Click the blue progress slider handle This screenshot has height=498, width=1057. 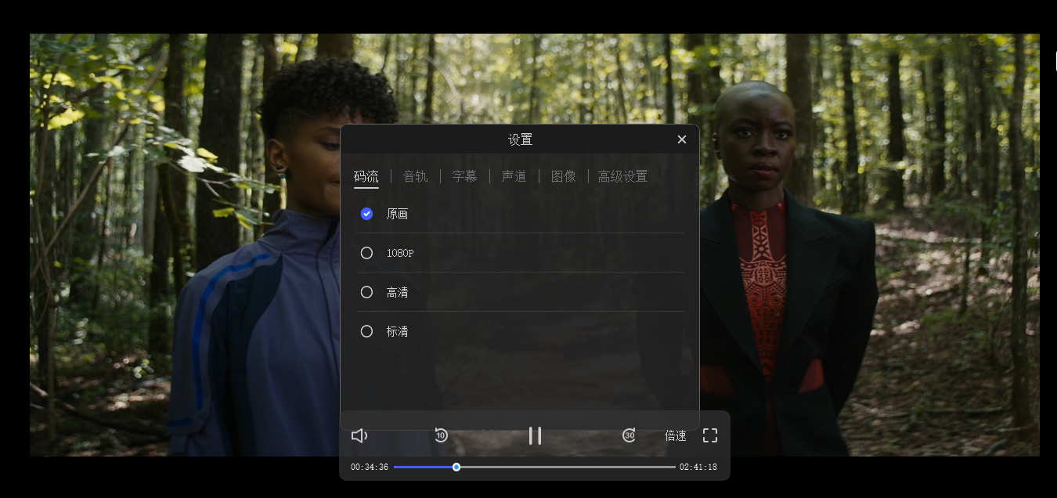click(456, 467)
